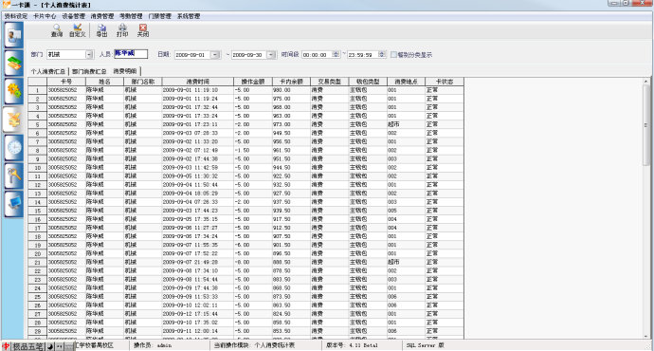Open the gears device management sidebar icon
The height and width of the screenshot is (351, 654).
(x=14, y=91)
